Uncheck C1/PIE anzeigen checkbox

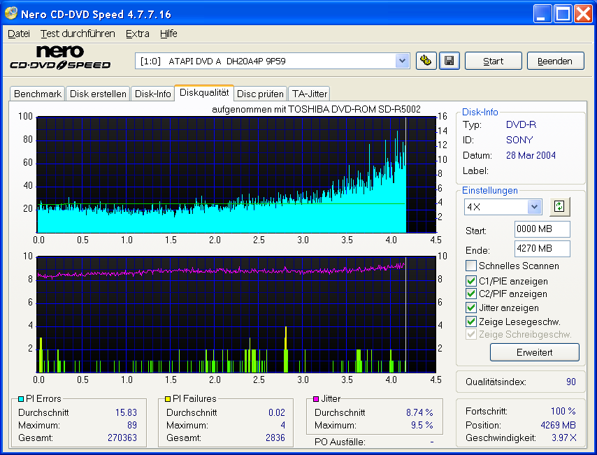tap(471, 280)
